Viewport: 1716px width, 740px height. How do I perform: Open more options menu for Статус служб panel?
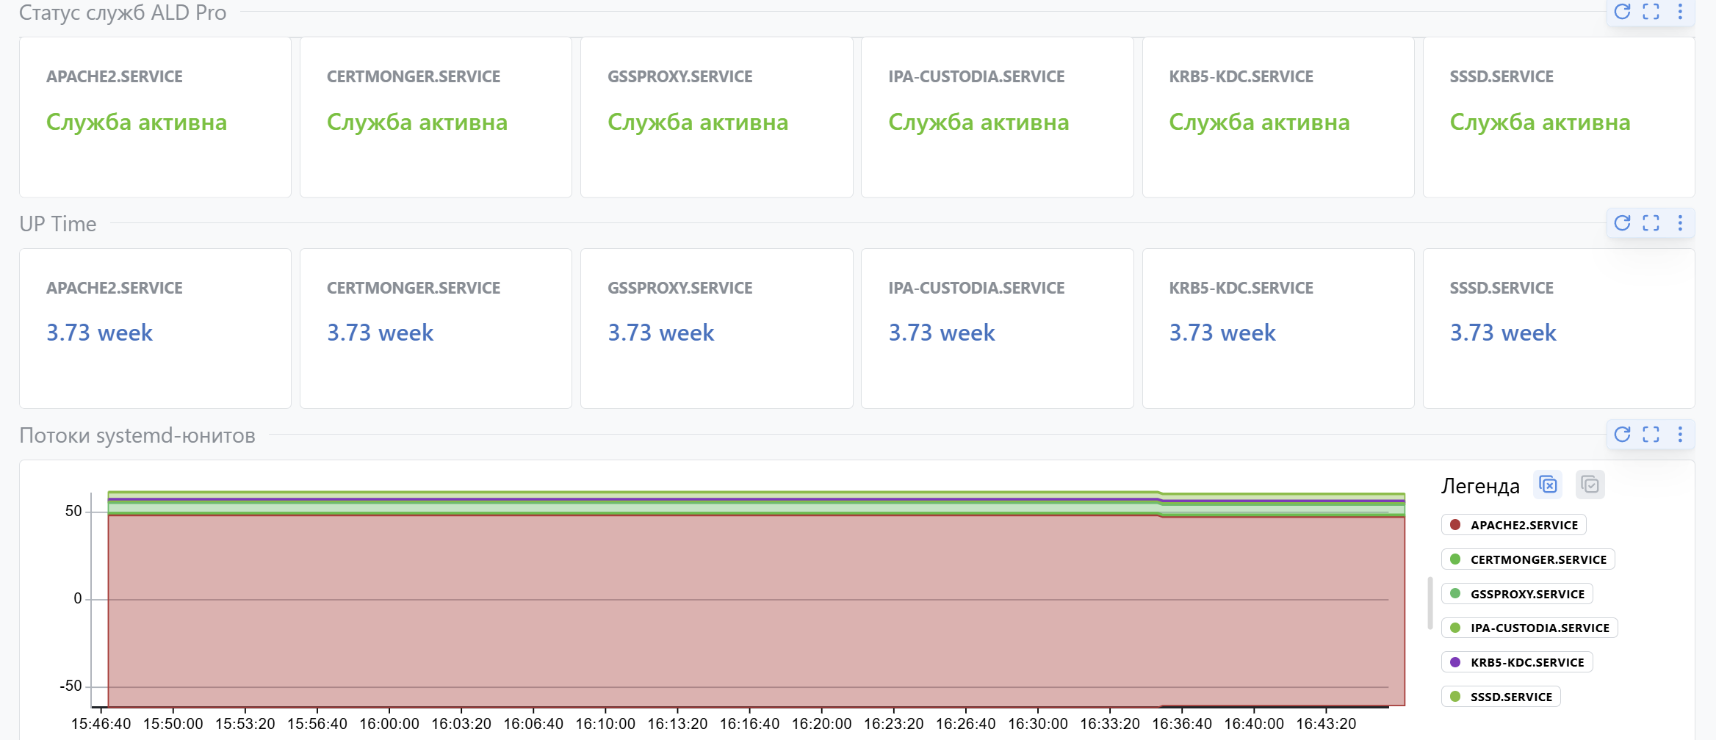[1680, 12]
